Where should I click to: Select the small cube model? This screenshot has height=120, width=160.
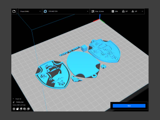point(84,48)
